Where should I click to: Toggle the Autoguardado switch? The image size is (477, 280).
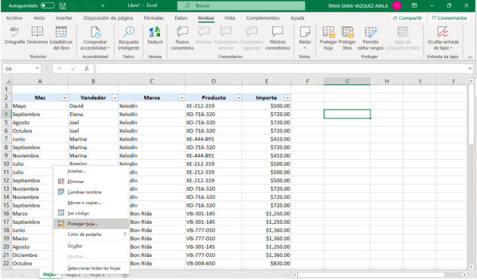47,5
